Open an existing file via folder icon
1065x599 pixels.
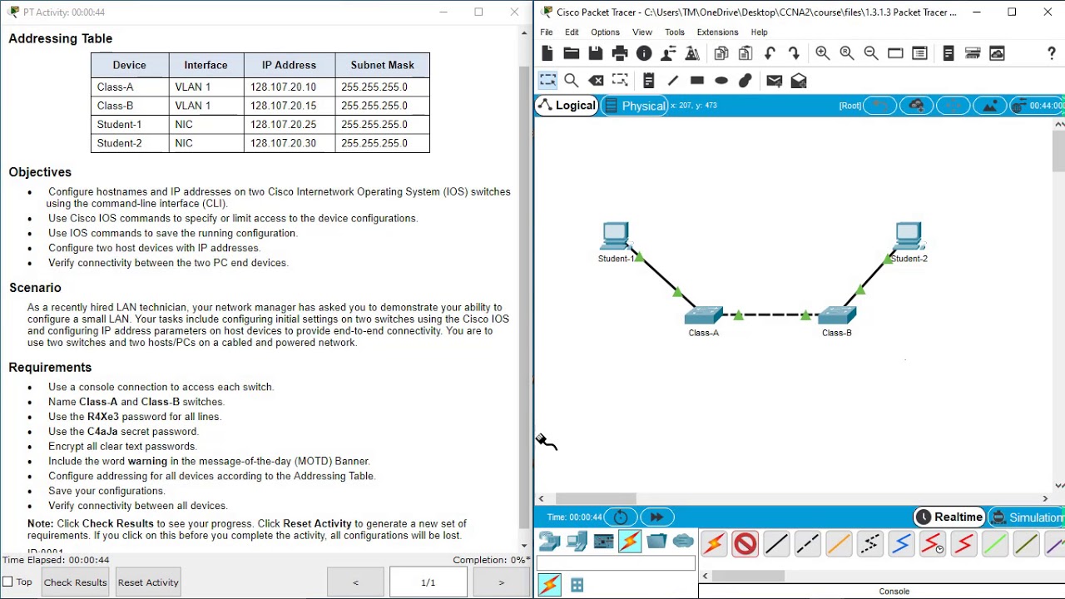pyautogui.click(x=571, y=53)
